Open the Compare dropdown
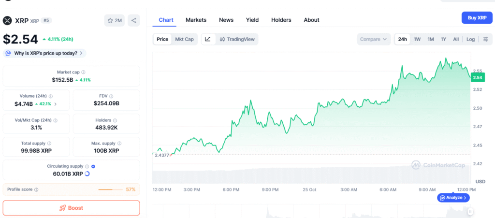 (x=374, y=39)
